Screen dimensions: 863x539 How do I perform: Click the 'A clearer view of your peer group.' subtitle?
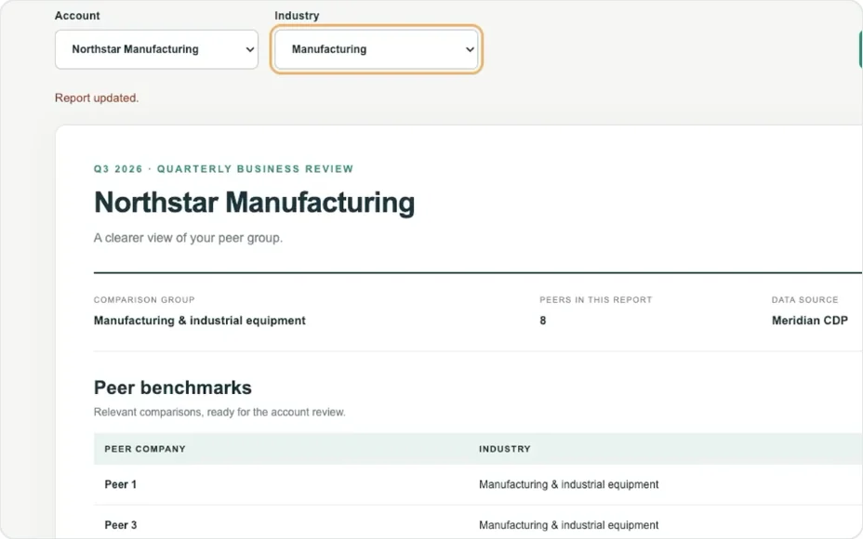click(x=188, y=238)
